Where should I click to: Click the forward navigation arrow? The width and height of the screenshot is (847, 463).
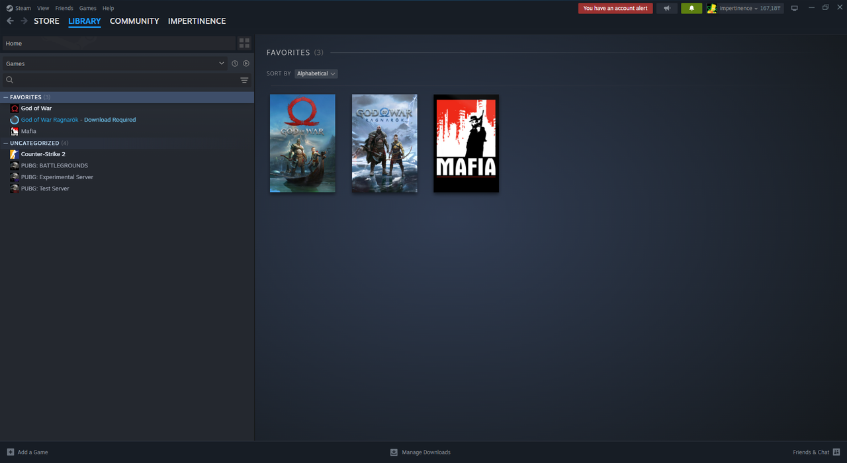[x=24, y=21]
